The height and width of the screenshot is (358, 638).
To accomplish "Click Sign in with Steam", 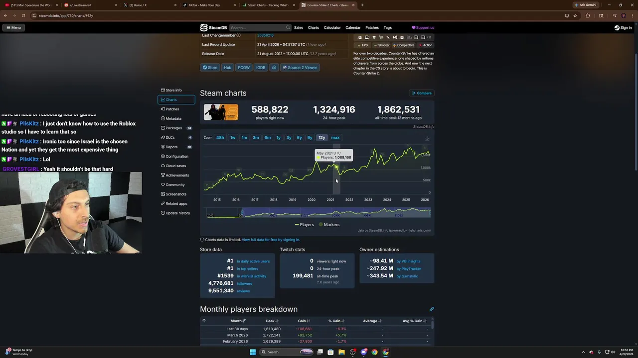I will pos(623,28).
